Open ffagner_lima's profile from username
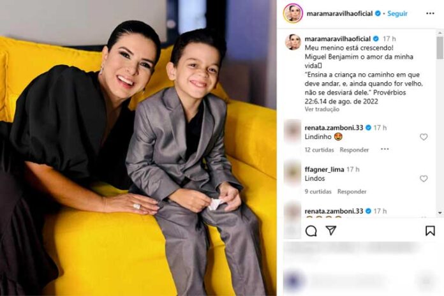 (x=324, y=170)
